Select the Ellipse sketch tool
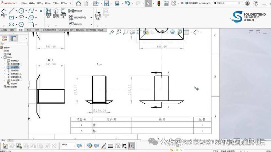 [31, 18]
